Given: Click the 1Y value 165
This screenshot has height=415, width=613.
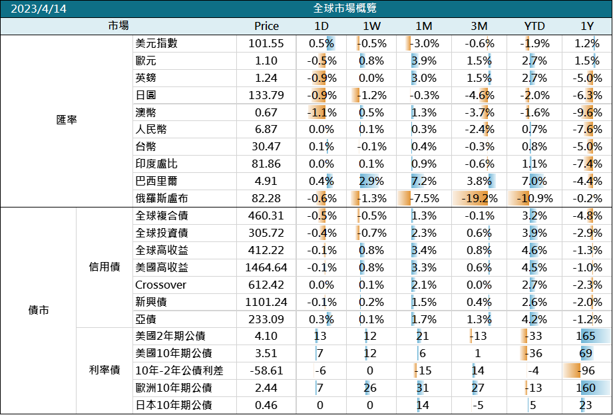Looking at the screenshot, I should pyautogui.click(x=585, y=336).
